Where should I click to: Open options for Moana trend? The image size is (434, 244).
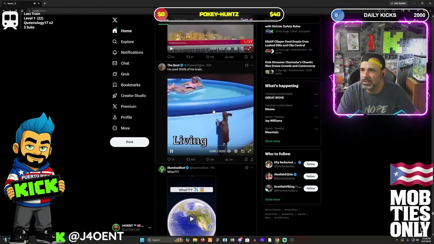(316, 106)
